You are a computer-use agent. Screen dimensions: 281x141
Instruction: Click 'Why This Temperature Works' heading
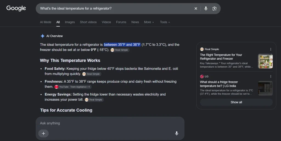70,61
